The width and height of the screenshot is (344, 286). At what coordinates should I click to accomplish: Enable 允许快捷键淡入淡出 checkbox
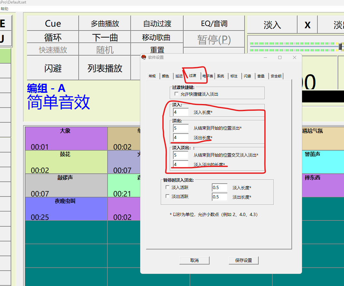[x=176, y=94]
